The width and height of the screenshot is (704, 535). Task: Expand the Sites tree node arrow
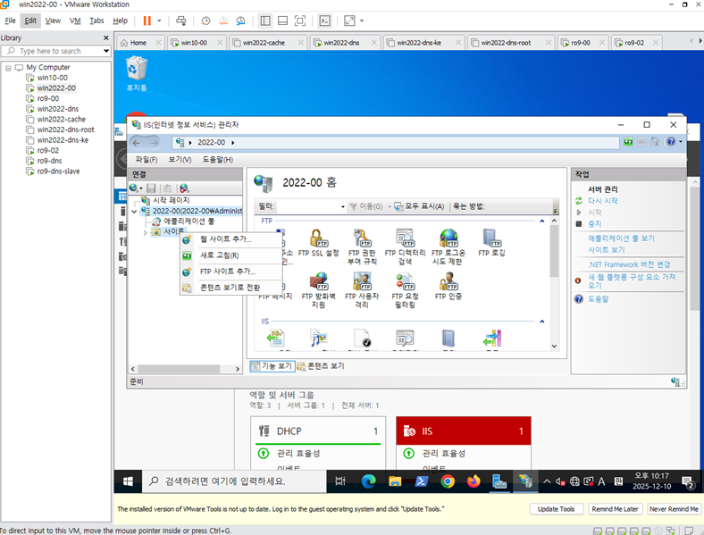[145, 232]
